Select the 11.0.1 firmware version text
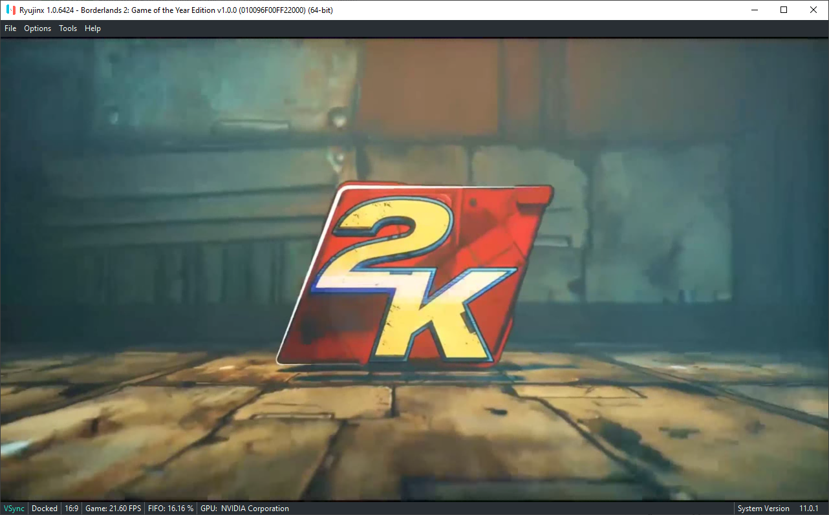 (x=808, y=509)
